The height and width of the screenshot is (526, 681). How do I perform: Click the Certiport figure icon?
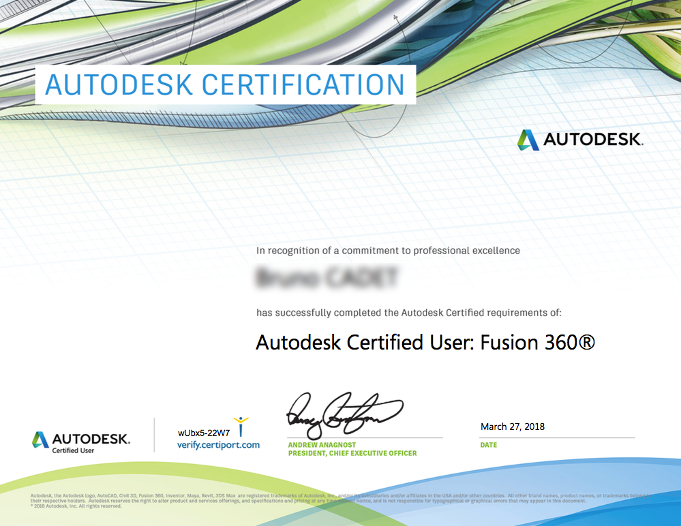pos(241,426)
